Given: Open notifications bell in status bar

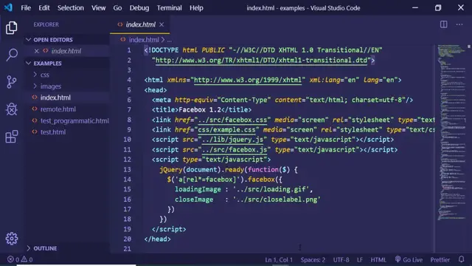Looking at the screenshot, I should coord(461,259).
